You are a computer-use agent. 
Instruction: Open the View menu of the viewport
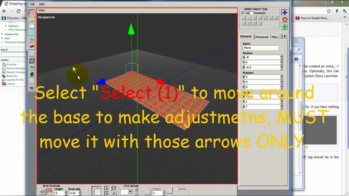click(41, 10)
